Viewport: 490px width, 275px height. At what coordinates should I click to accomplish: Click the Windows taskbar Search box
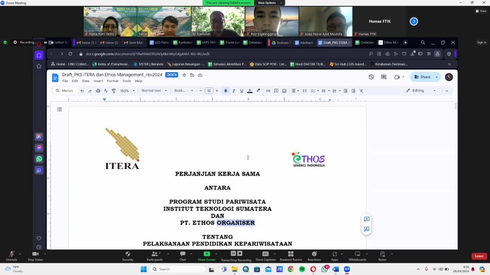182,269
